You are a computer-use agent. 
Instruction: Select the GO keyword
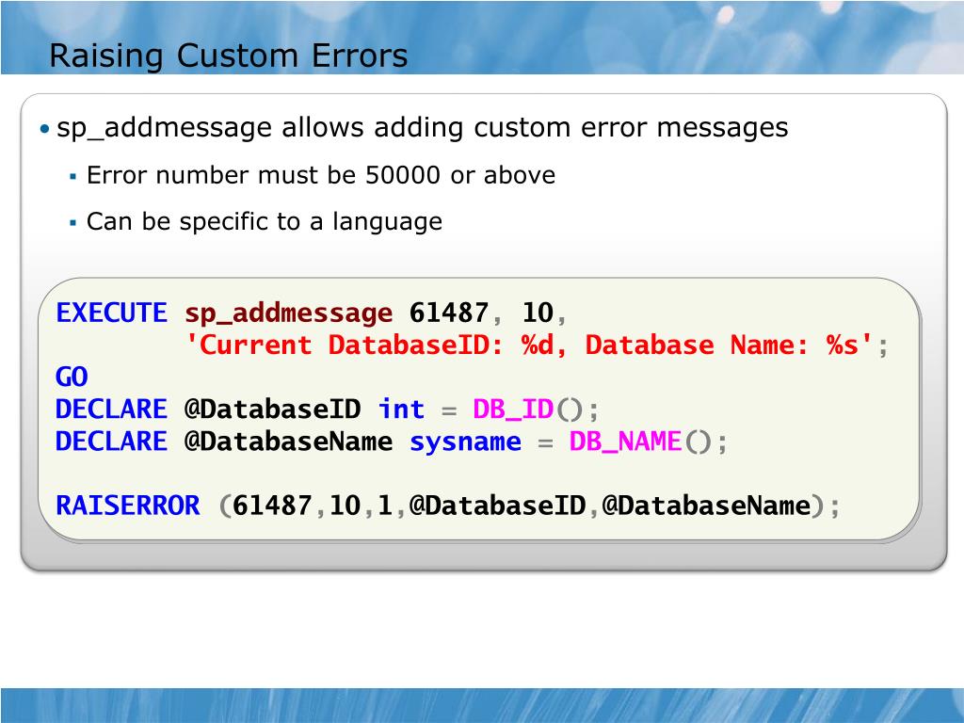click(69, 377)
